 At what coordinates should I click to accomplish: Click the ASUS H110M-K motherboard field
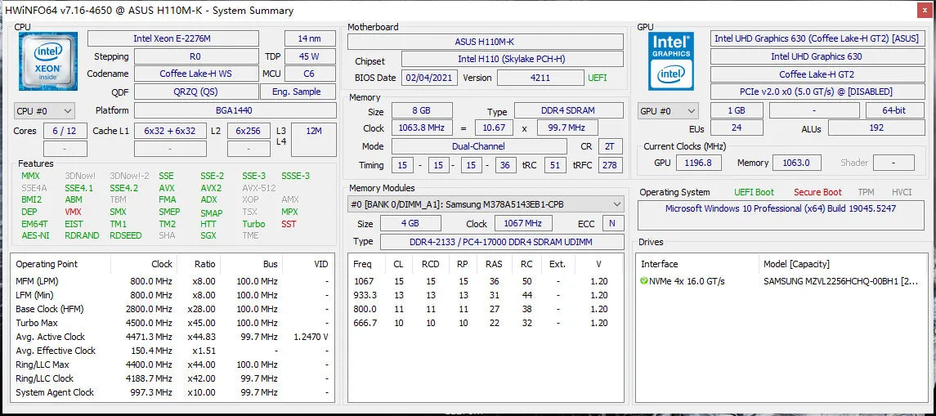coord(486,42)
